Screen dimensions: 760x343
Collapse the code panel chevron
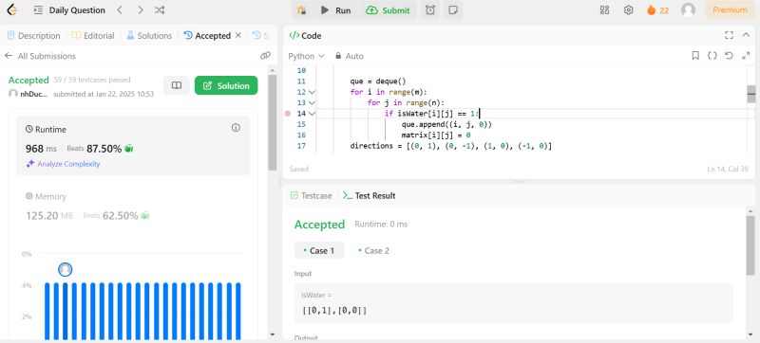click(746, 35)
